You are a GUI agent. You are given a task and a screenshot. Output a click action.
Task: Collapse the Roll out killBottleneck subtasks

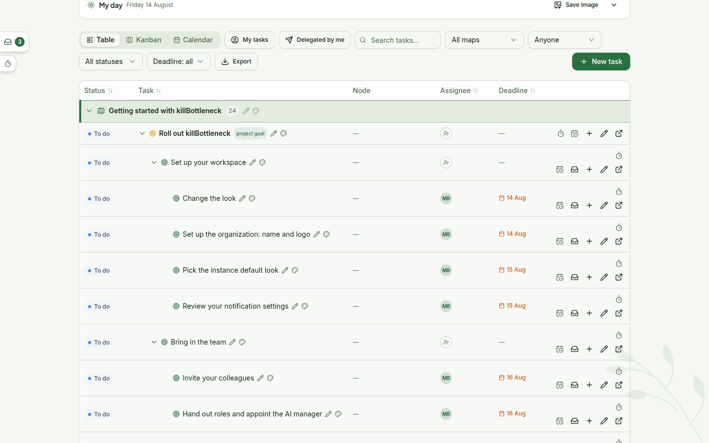(x=142, y=133)
